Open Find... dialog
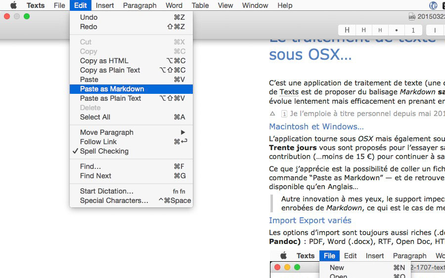This screenshot has width=445, height=278. click(131, 166)
